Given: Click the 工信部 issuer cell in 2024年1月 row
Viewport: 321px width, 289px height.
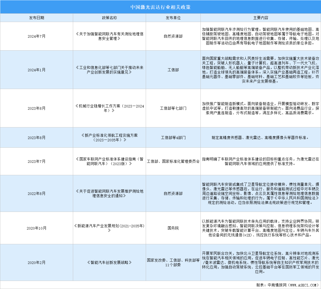Looking at the screenshot, I should pos(173,70).
